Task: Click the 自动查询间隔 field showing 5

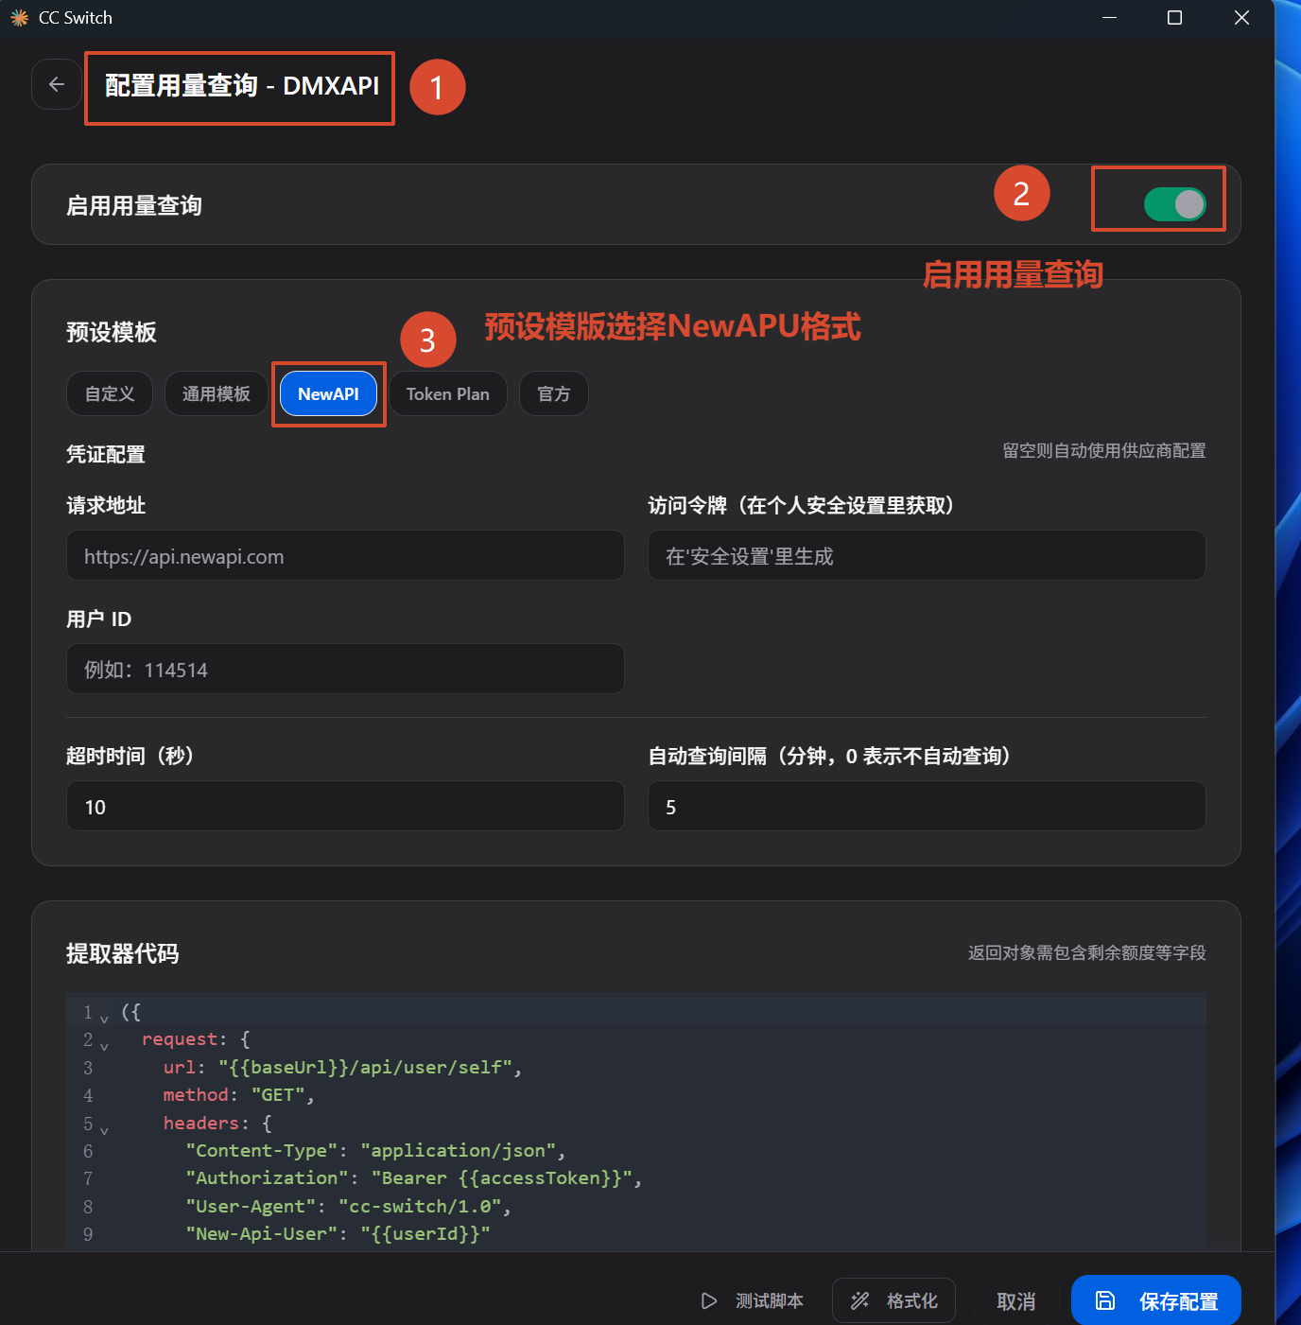Action: point(927,806)
